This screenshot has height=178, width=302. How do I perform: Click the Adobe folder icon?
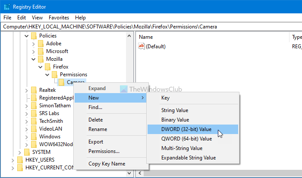(x=41, y=44)
